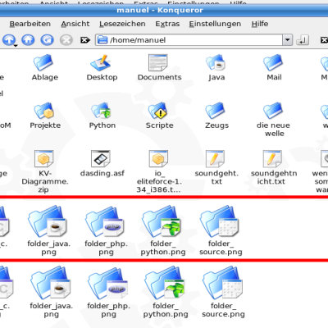Select folder_php.png inside the red box
Image resolution: width=328 pixels, height=328 pixels.
coord(106,230)
